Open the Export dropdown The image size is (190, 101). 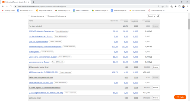[151, 16]
